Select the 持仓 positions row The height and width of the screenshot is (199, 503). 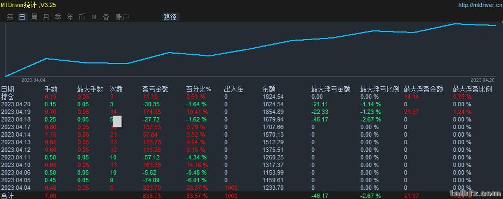pos(251,97)
